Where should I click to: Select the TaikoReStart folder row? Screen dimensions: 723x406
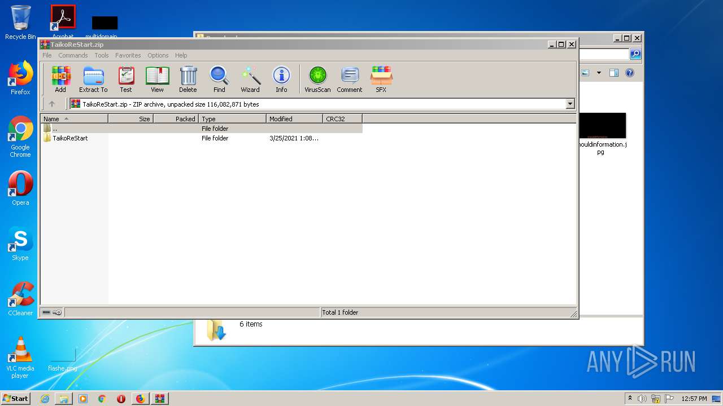pos(201,138)
